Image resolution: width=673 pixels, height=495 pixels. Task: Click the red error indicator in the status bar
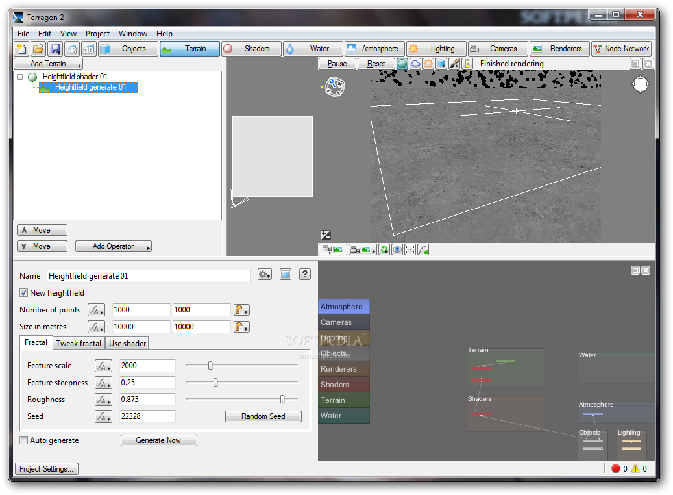615,469
